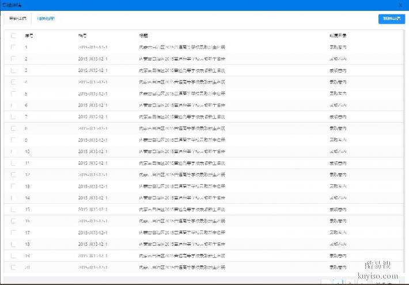The width and height of the screenshot is (409, 285).
Task: Check the checkbox for row 11
Action: pyautogui.click(x=13, y=164)
